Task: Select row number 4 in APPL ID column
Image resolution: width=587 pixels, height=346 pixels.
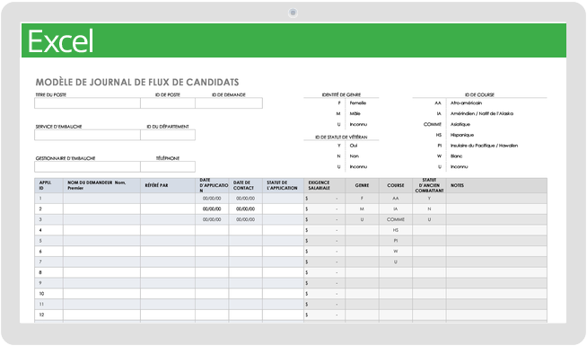Action: 48,230
